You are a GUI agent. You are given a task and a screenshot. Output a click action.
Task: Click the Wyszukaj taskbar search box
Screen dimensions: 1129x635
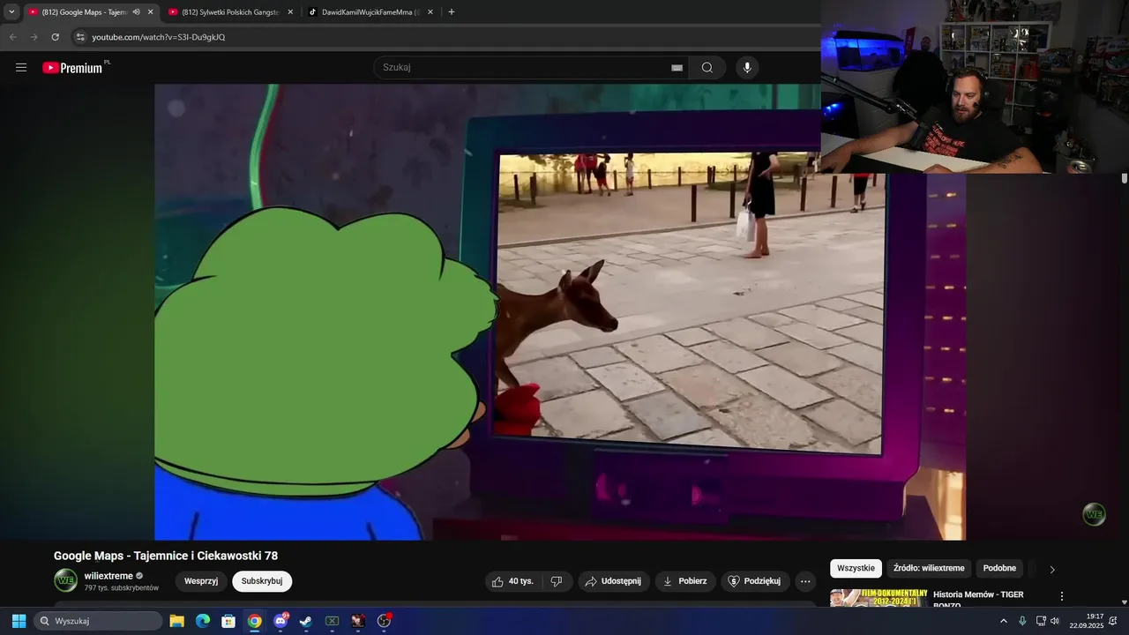coord(98,621)
